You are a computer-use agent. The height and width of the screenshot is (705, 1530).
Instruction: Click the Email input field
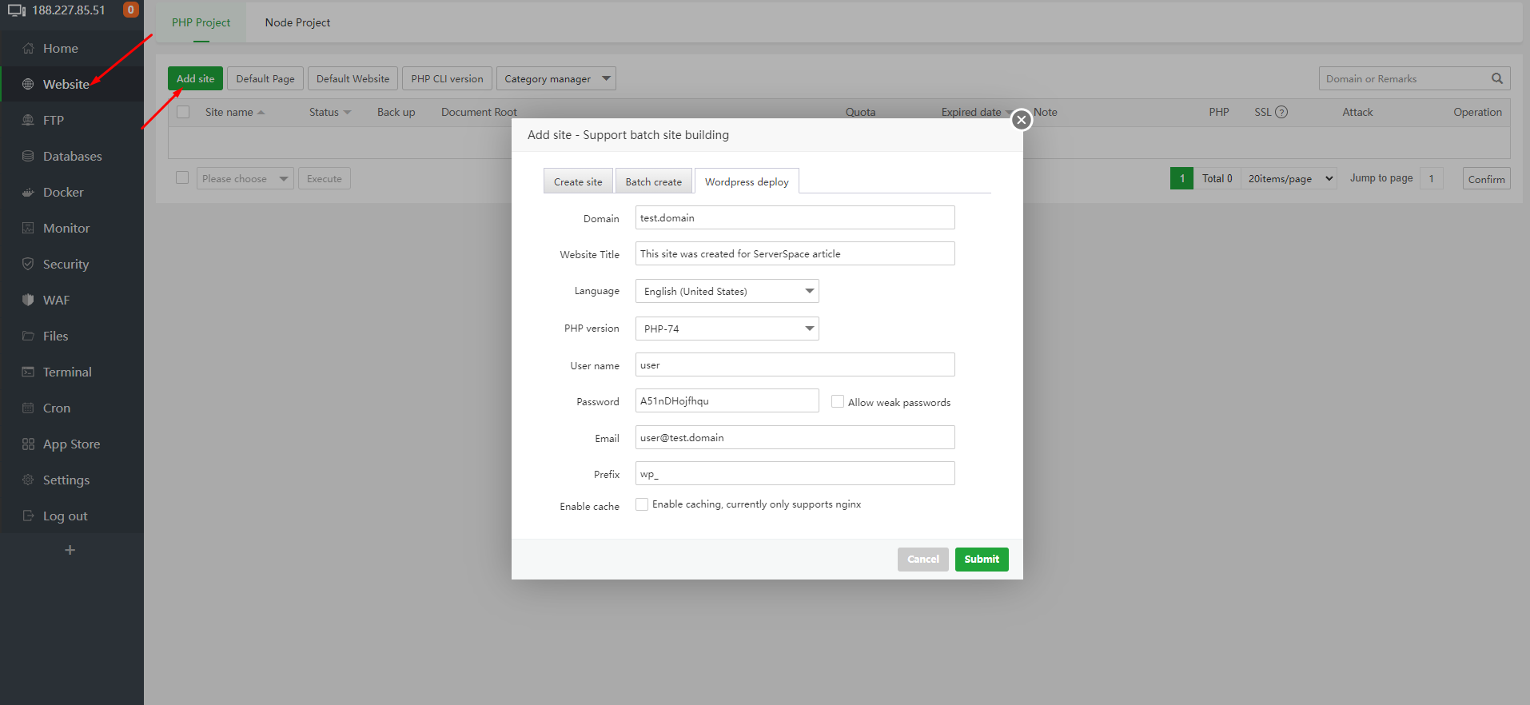coord(795,437)
